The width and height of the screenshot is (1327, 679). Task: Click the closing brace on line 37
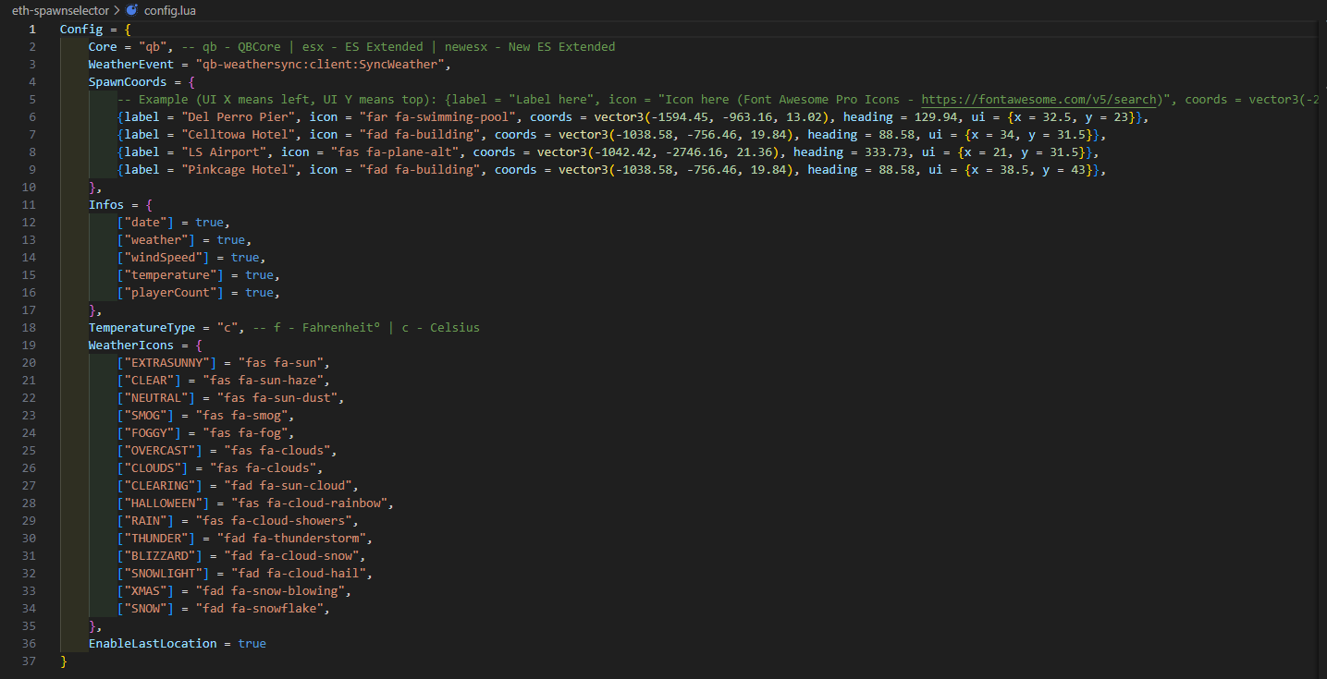pyautogui.click(x=64, y=661)
